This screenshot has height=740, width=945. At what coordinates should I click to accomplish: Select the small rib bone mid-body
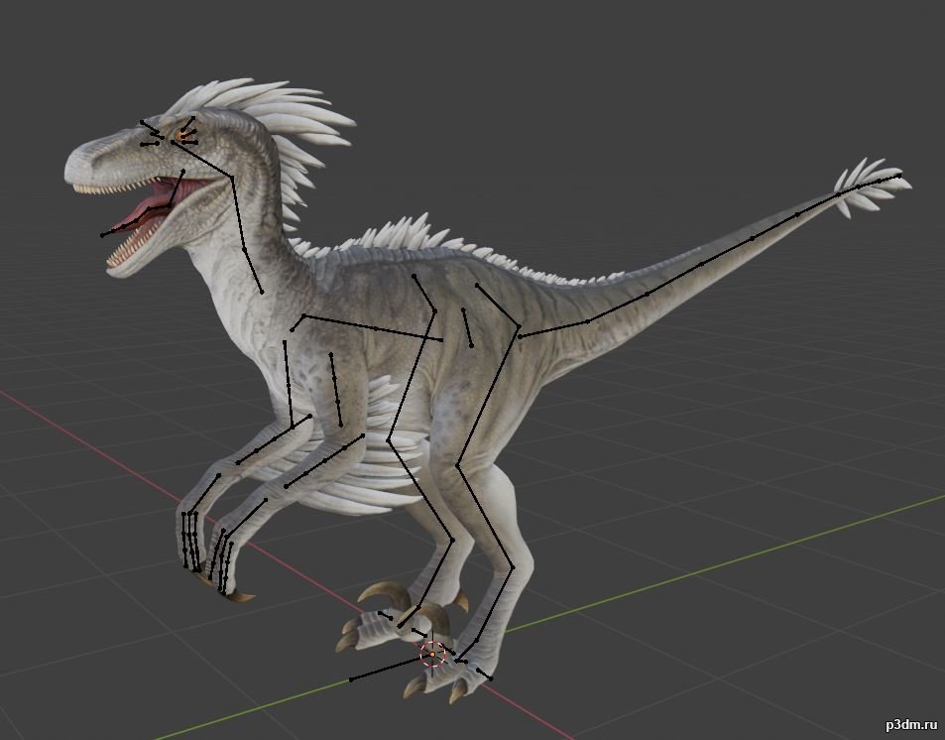click(467, 327)
